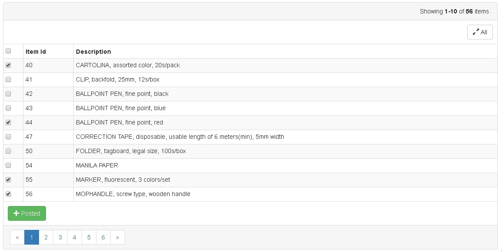Navigate to page 5
The image size is (502, 252).
pos(89,237)
